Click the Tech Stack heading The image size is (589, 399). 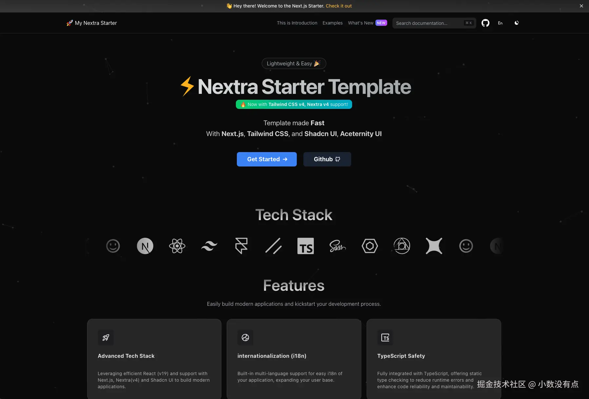tap(294, 215)
